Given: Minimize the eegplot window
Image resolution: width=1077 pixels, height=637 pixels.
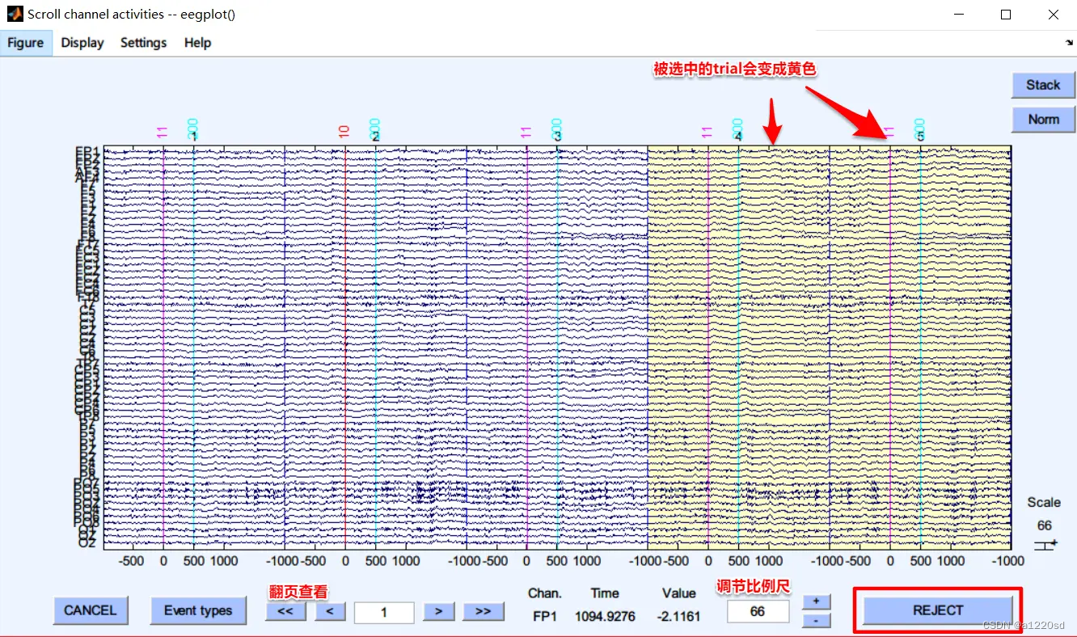Looking at the screenshot, I should coord(959,14).
